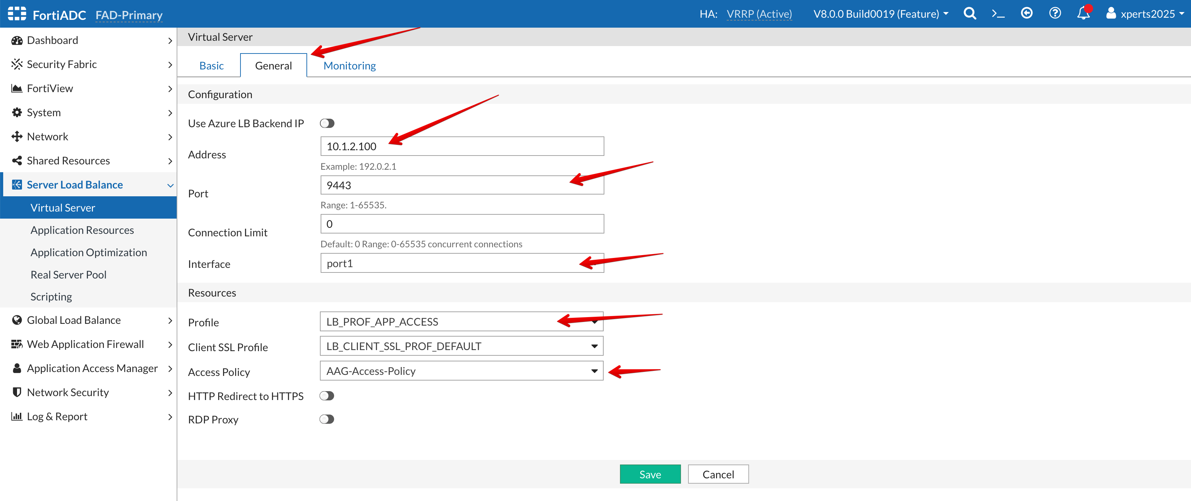
Task: Open the CLI console icon
Action: pos(998,14)
